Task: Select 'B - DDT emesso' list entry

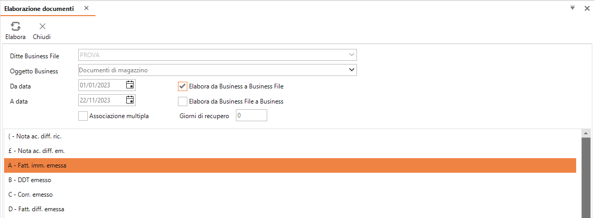Action: [x=290, y=180]
